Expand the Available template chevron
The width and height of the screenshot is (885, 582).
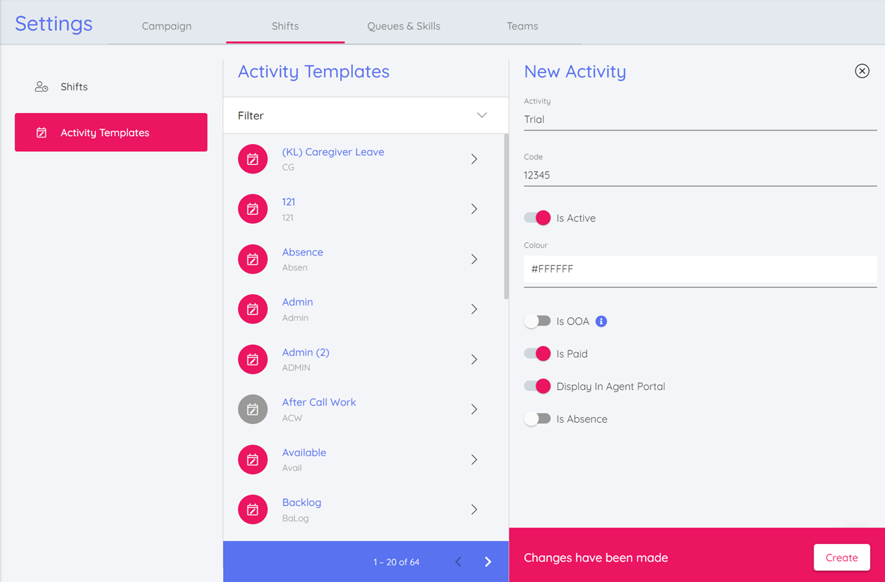pyautogui.click(x=474, y=460)
